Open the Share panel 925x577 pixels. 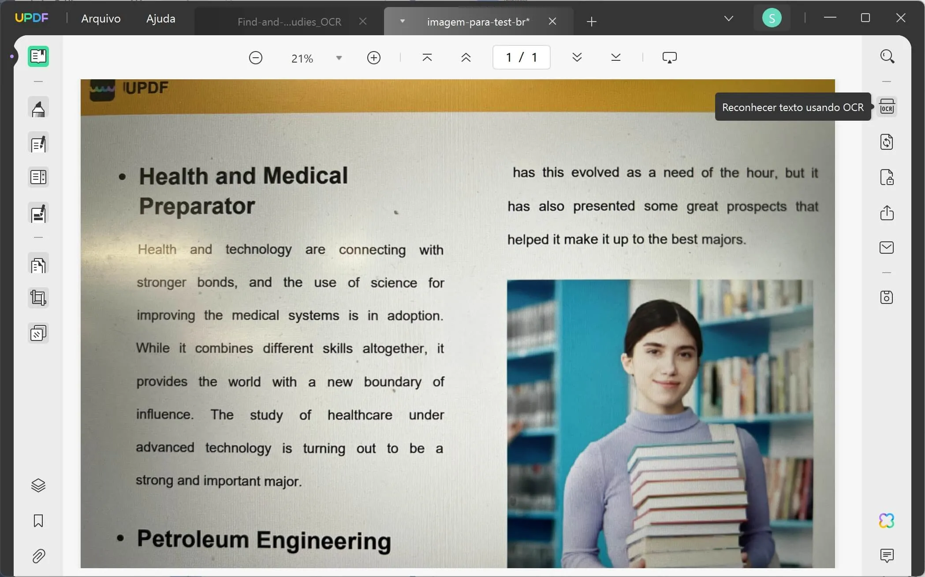pyautogui.click(x=887, y=213)
